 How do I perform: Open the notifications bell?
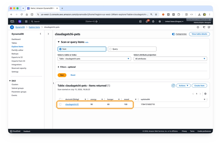(147, 21)
